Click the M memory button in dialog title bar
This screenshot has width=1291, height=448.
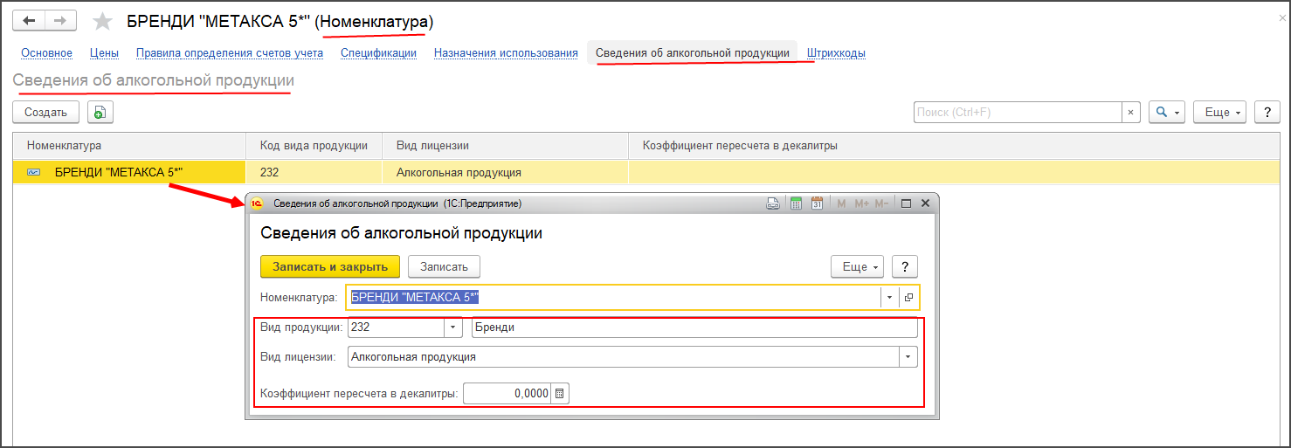pos(841,203)
